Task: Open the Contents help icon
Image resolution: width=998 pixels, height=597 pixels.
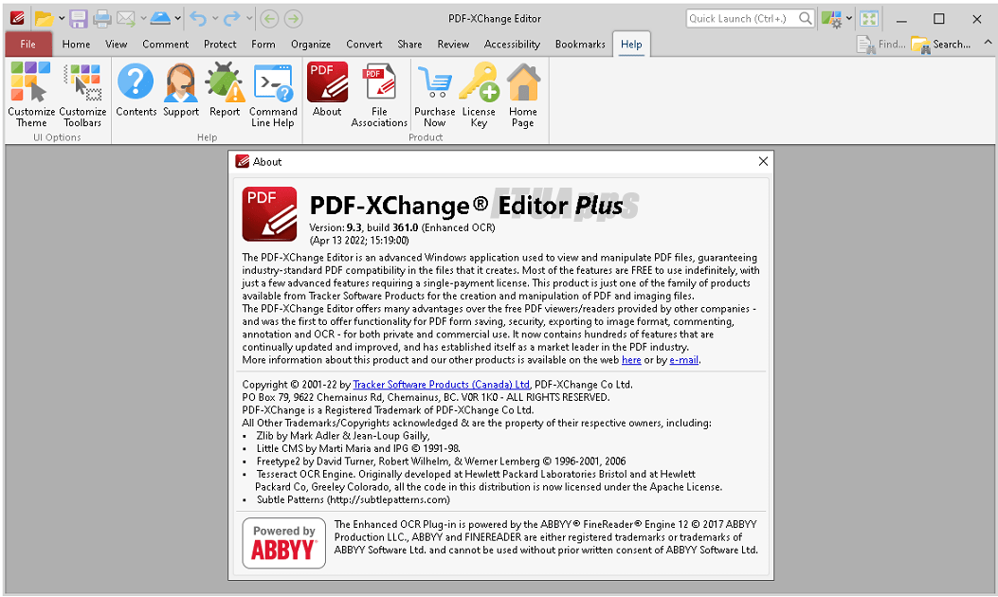Action: pos(136,89)
